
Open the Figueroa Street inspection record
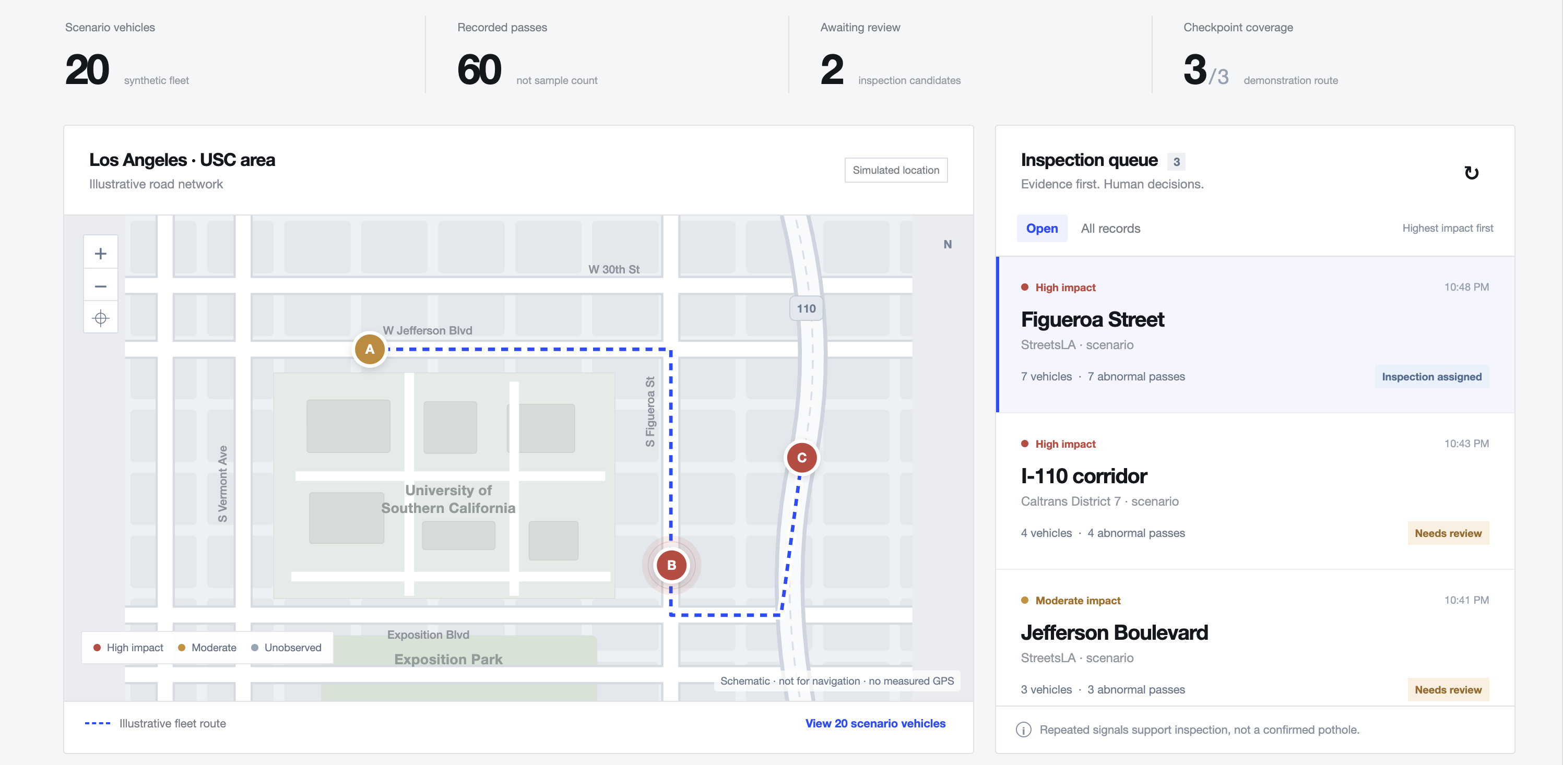tap(1255, 334)
